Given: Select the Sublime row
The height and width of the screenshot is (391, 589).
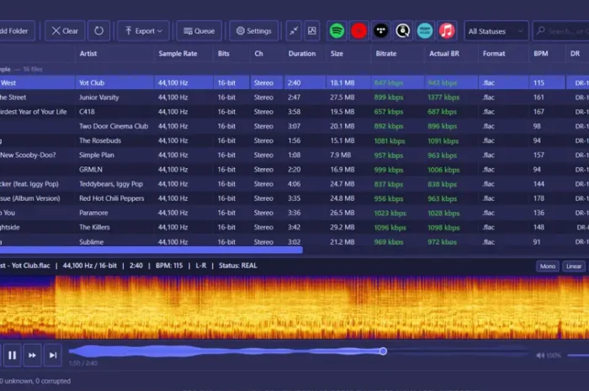Looking at the screenshot, I should click(294, 241).
